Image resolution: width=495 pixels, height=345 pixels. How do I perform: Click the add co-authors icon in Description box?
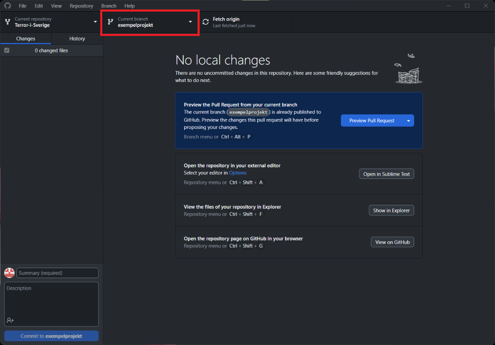pos(10,320)
